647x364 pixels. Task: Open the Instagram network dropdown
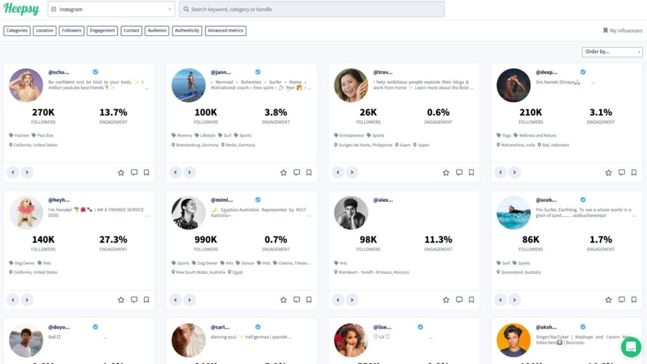click(x=111, y=9)
